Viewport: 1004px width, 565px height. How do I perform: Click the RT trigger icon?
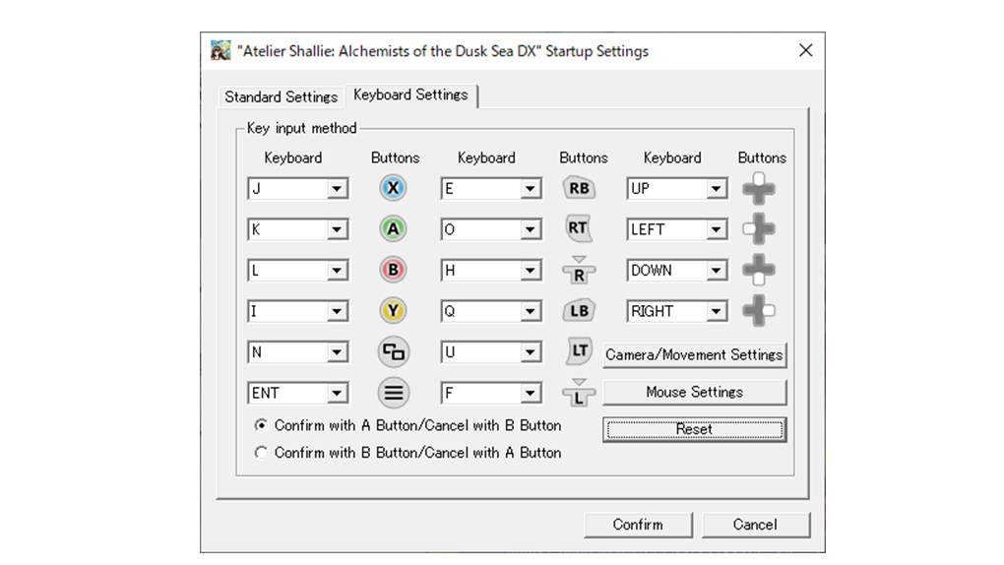579,228
